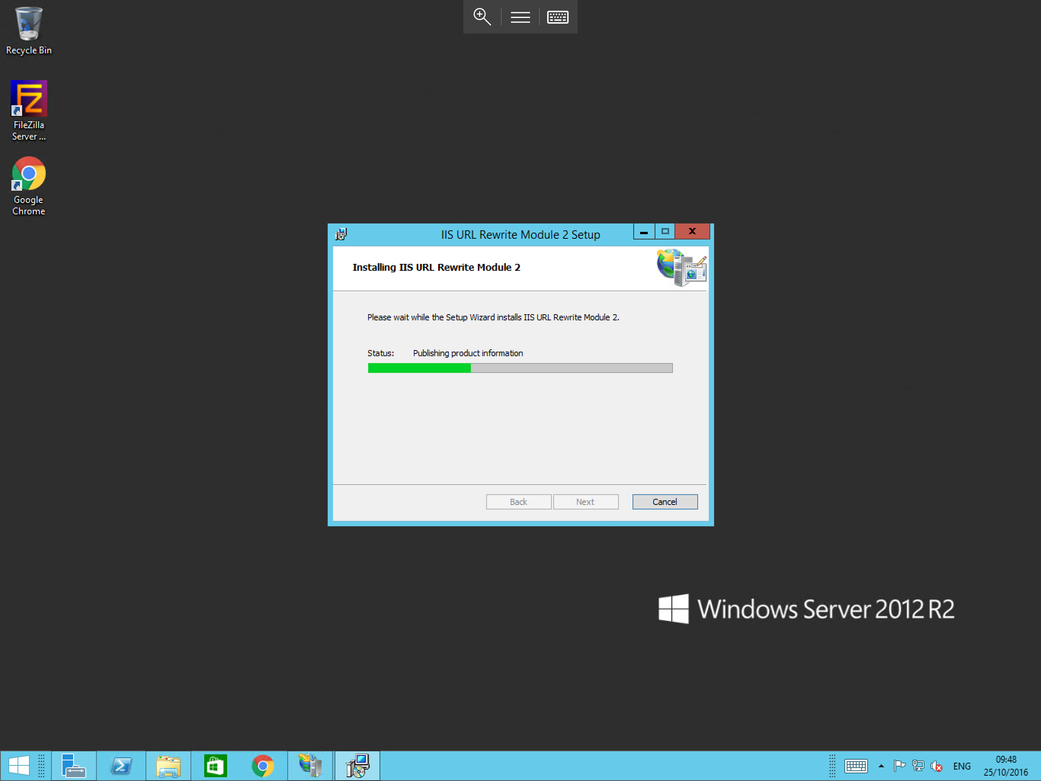The height and width of the screenshot is (781, 1041).
Task: Maximize the IIS URL Rewrite Setup window
Action: pos(665,231)
